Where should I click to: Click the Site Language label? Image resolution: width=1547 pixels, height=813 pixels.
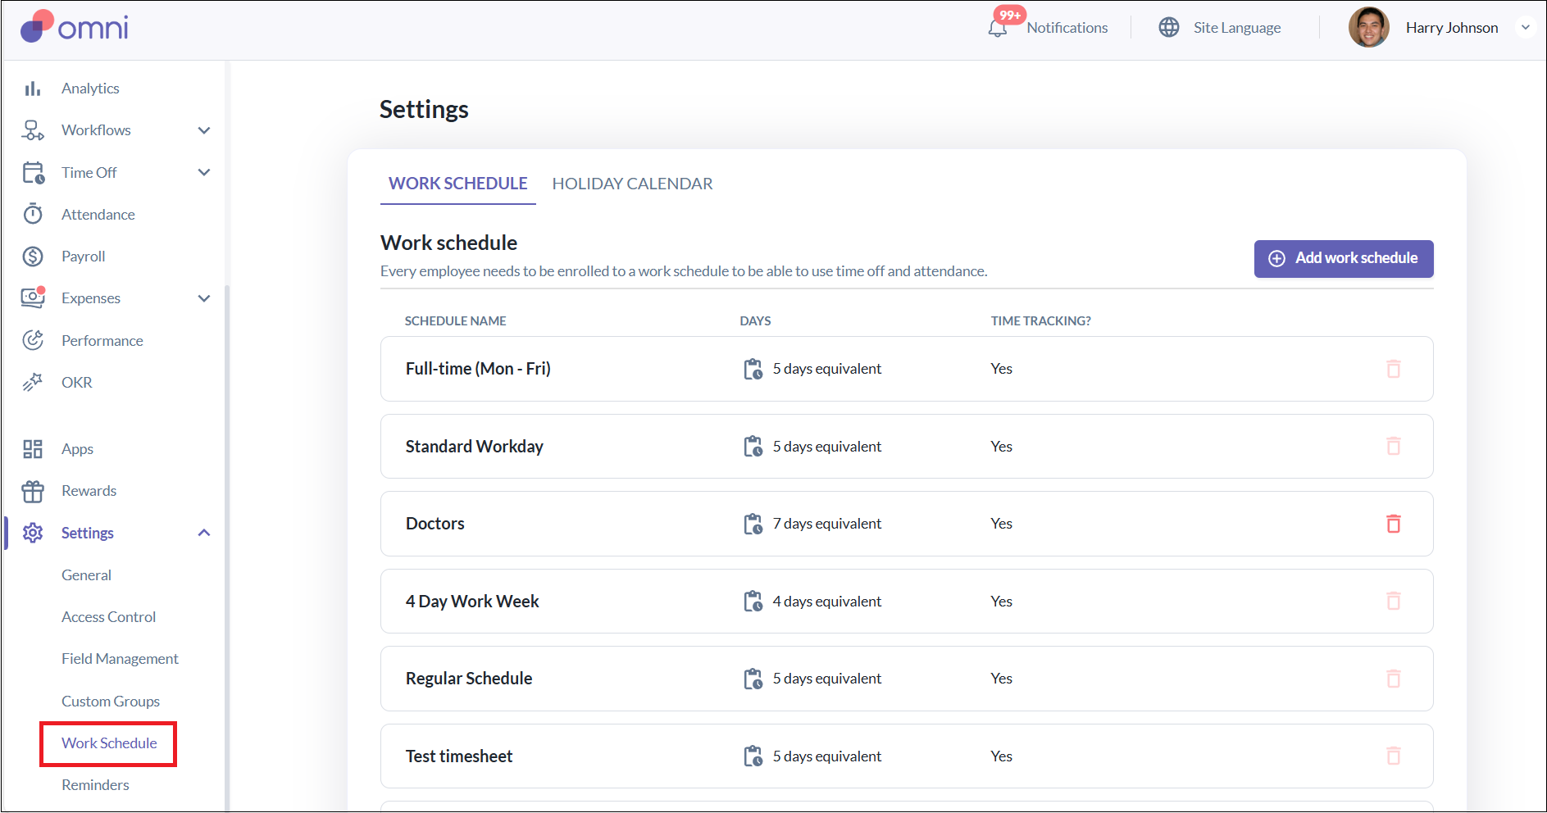click(1237, 28)
